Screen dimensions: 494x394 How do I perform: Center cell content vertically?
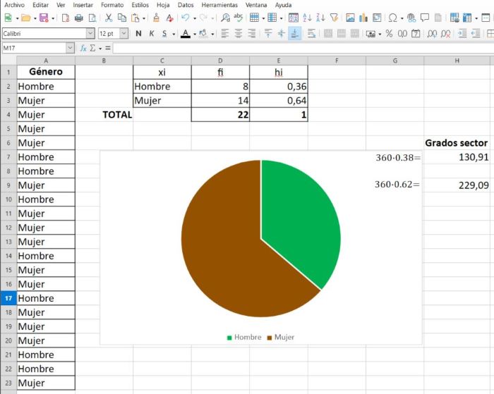pyautogui.click(x=282, y=33)
